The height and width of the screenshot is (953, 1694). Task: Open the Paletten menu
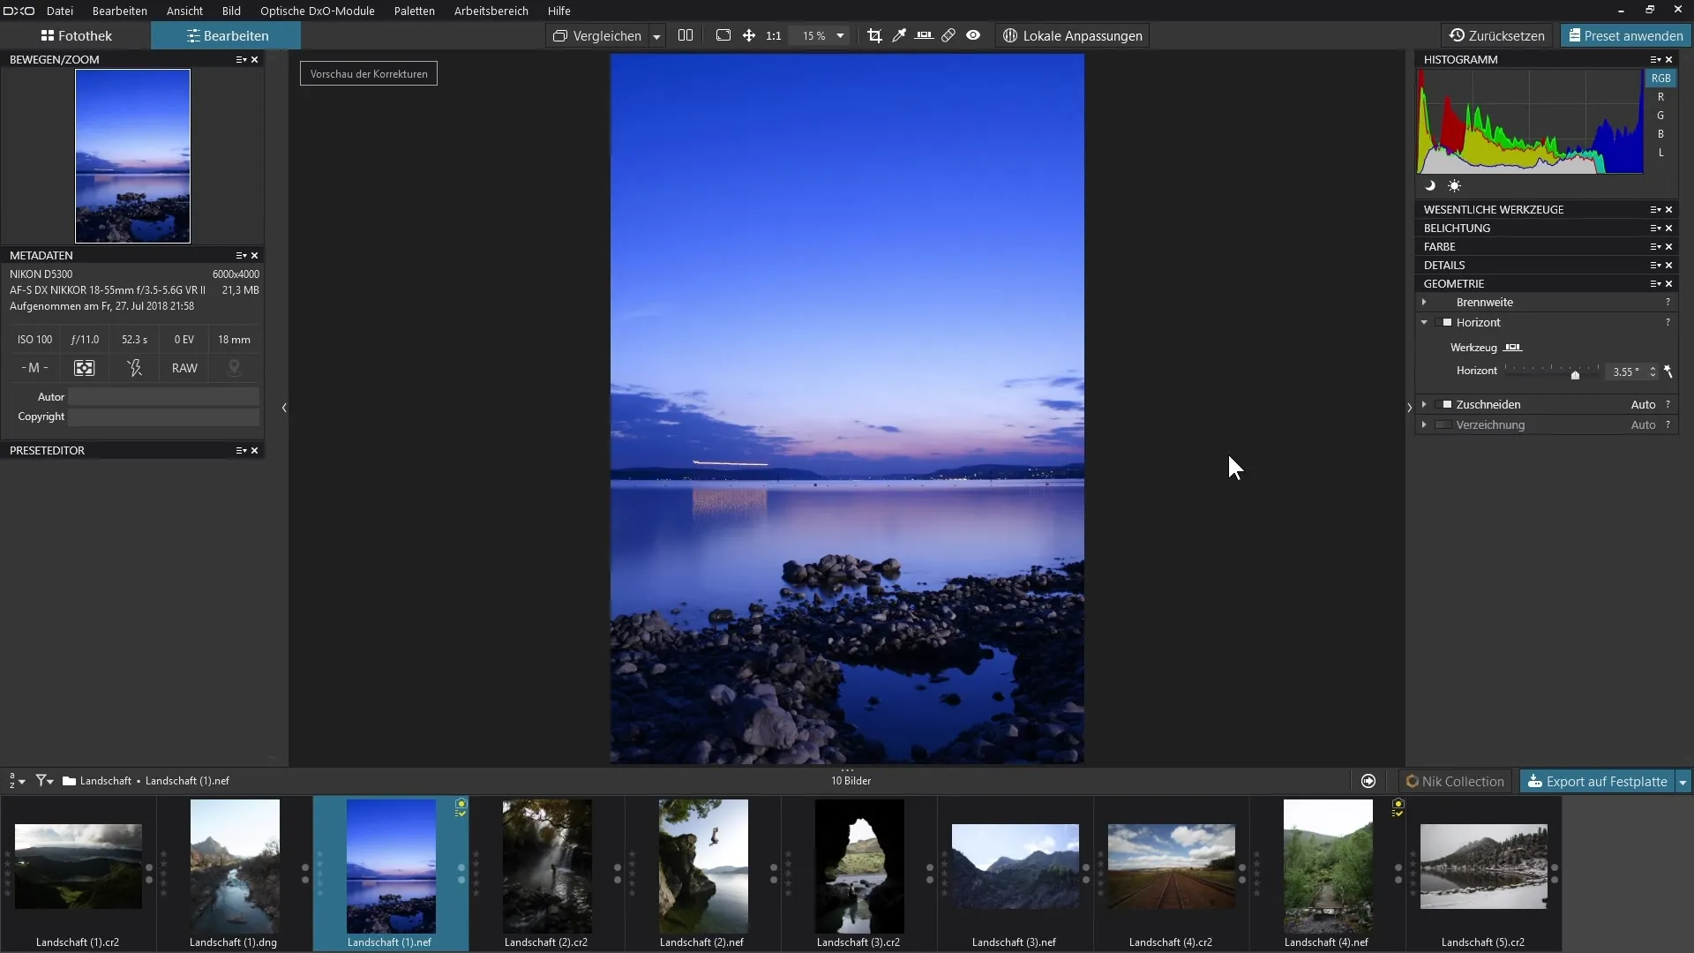click(414, 11)
